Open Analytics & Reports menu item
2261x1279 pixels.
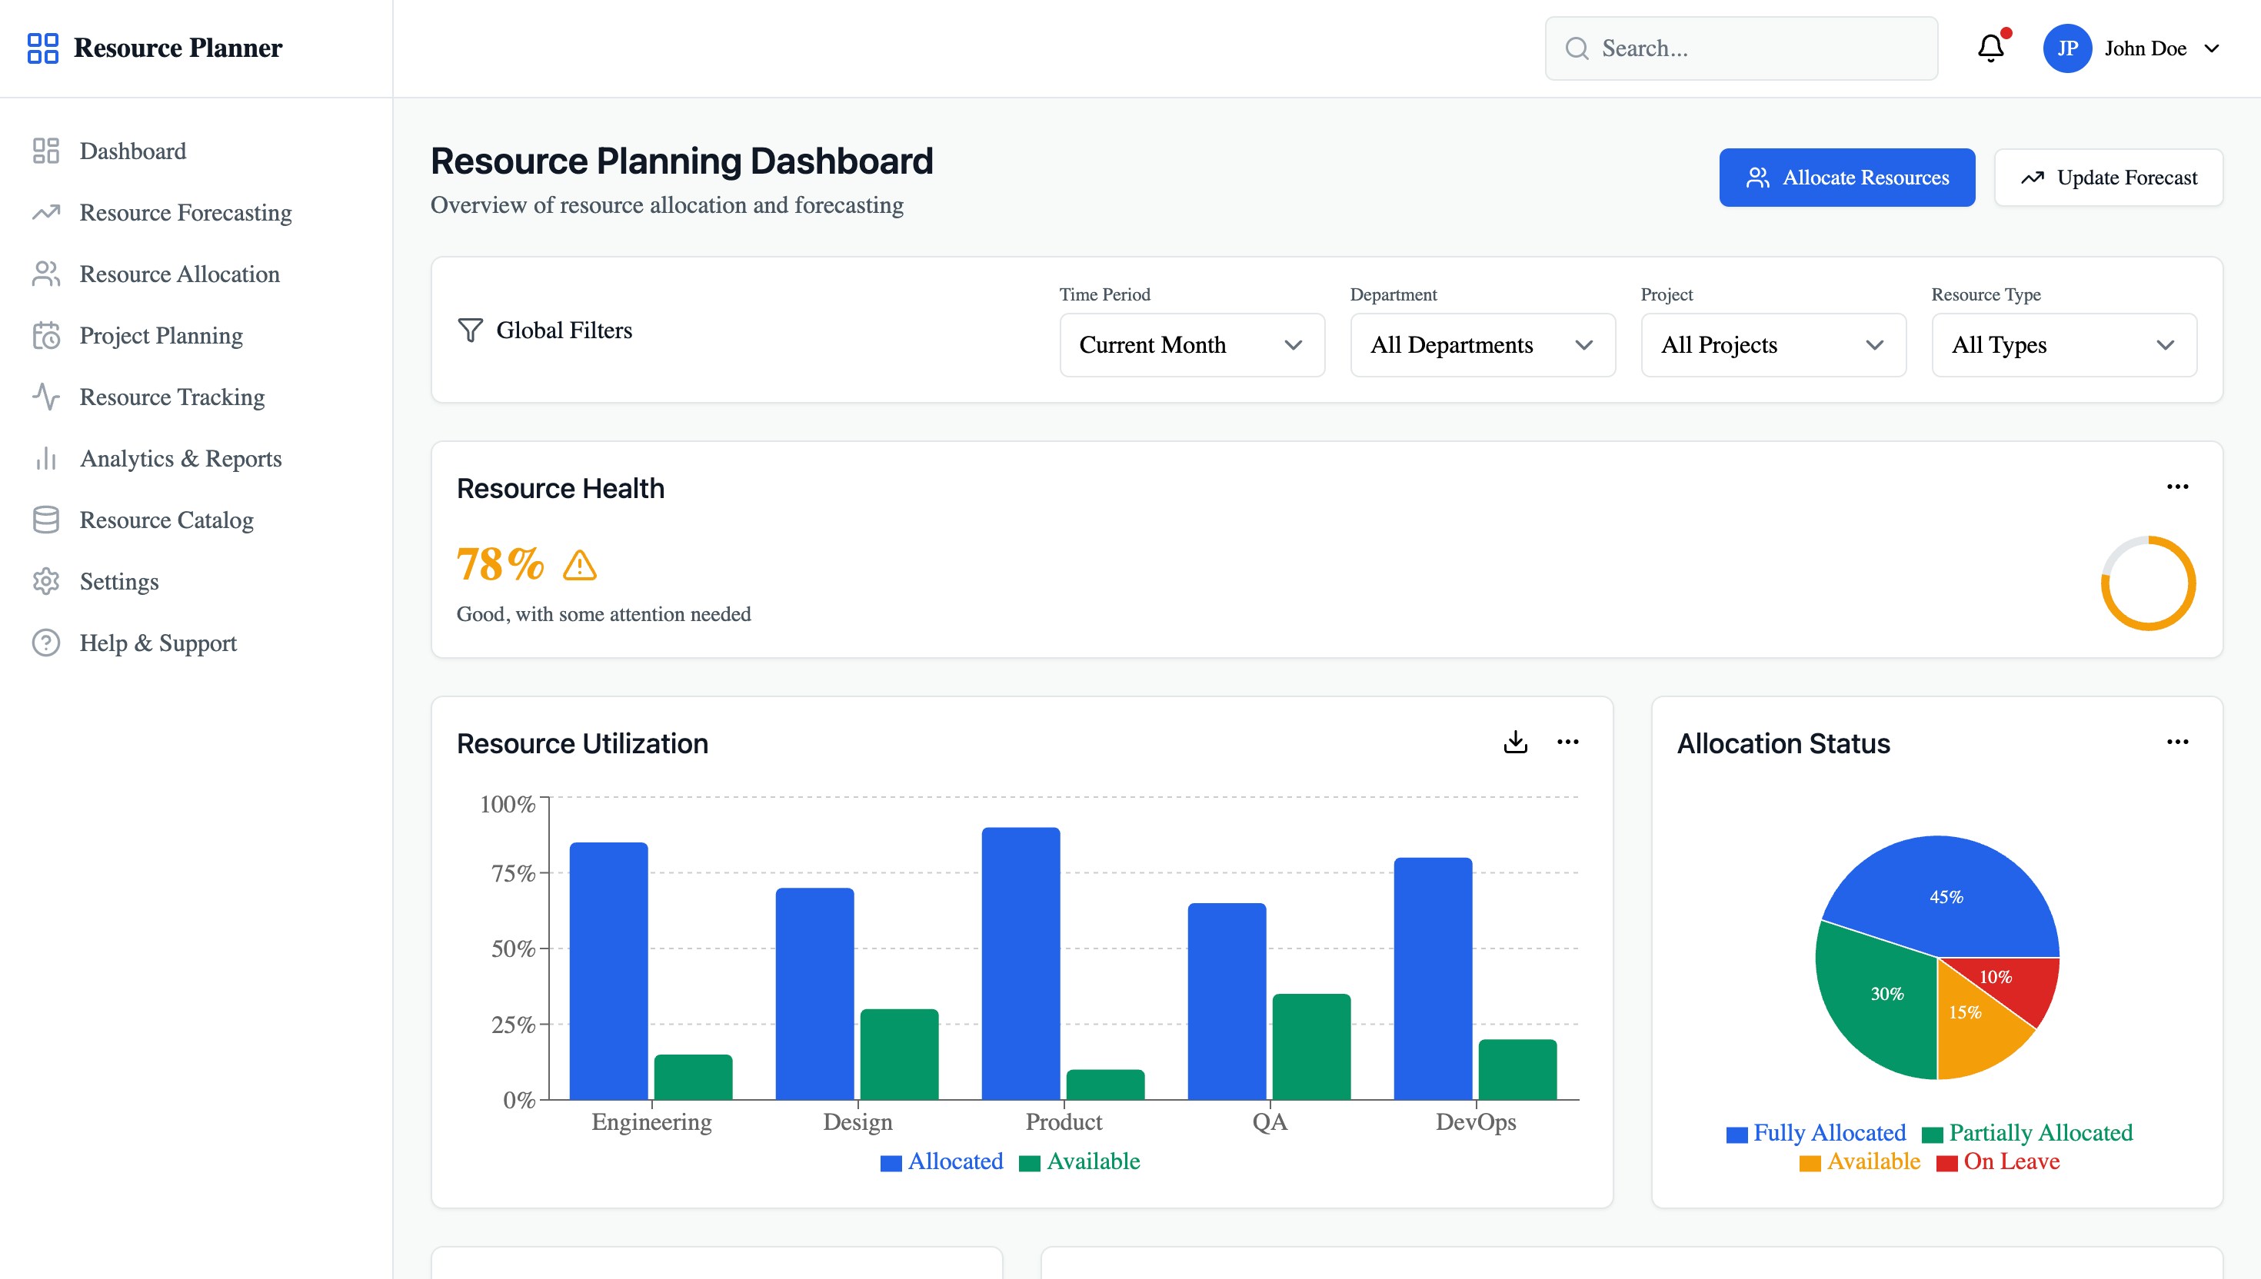[180, 459]
